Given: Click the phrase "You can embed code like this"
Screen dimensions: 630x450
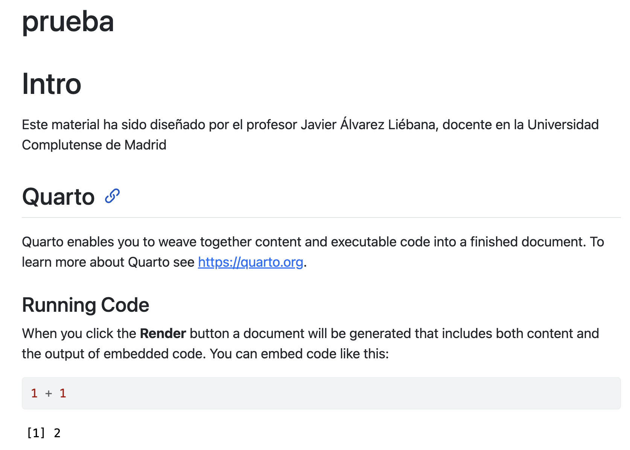Looking at the screenshot, I should pos(299,354).
